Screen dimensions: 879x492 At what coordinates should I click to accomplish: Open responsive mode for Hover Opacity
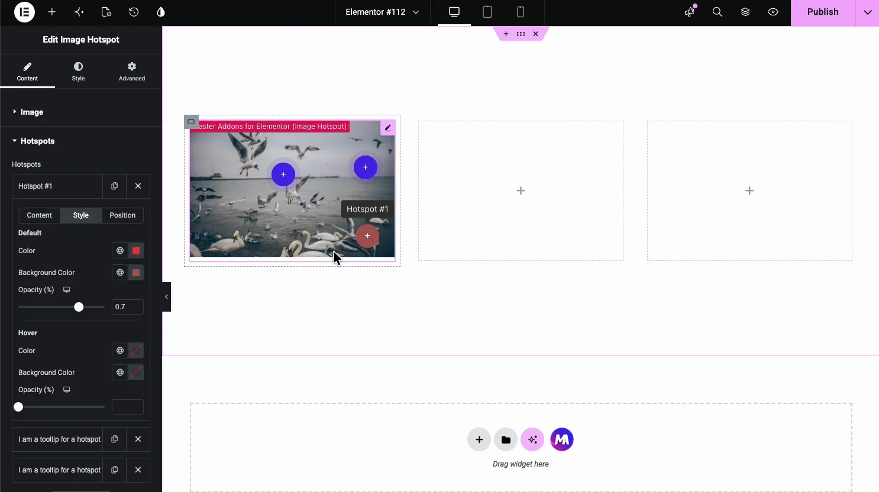[67, 390]
